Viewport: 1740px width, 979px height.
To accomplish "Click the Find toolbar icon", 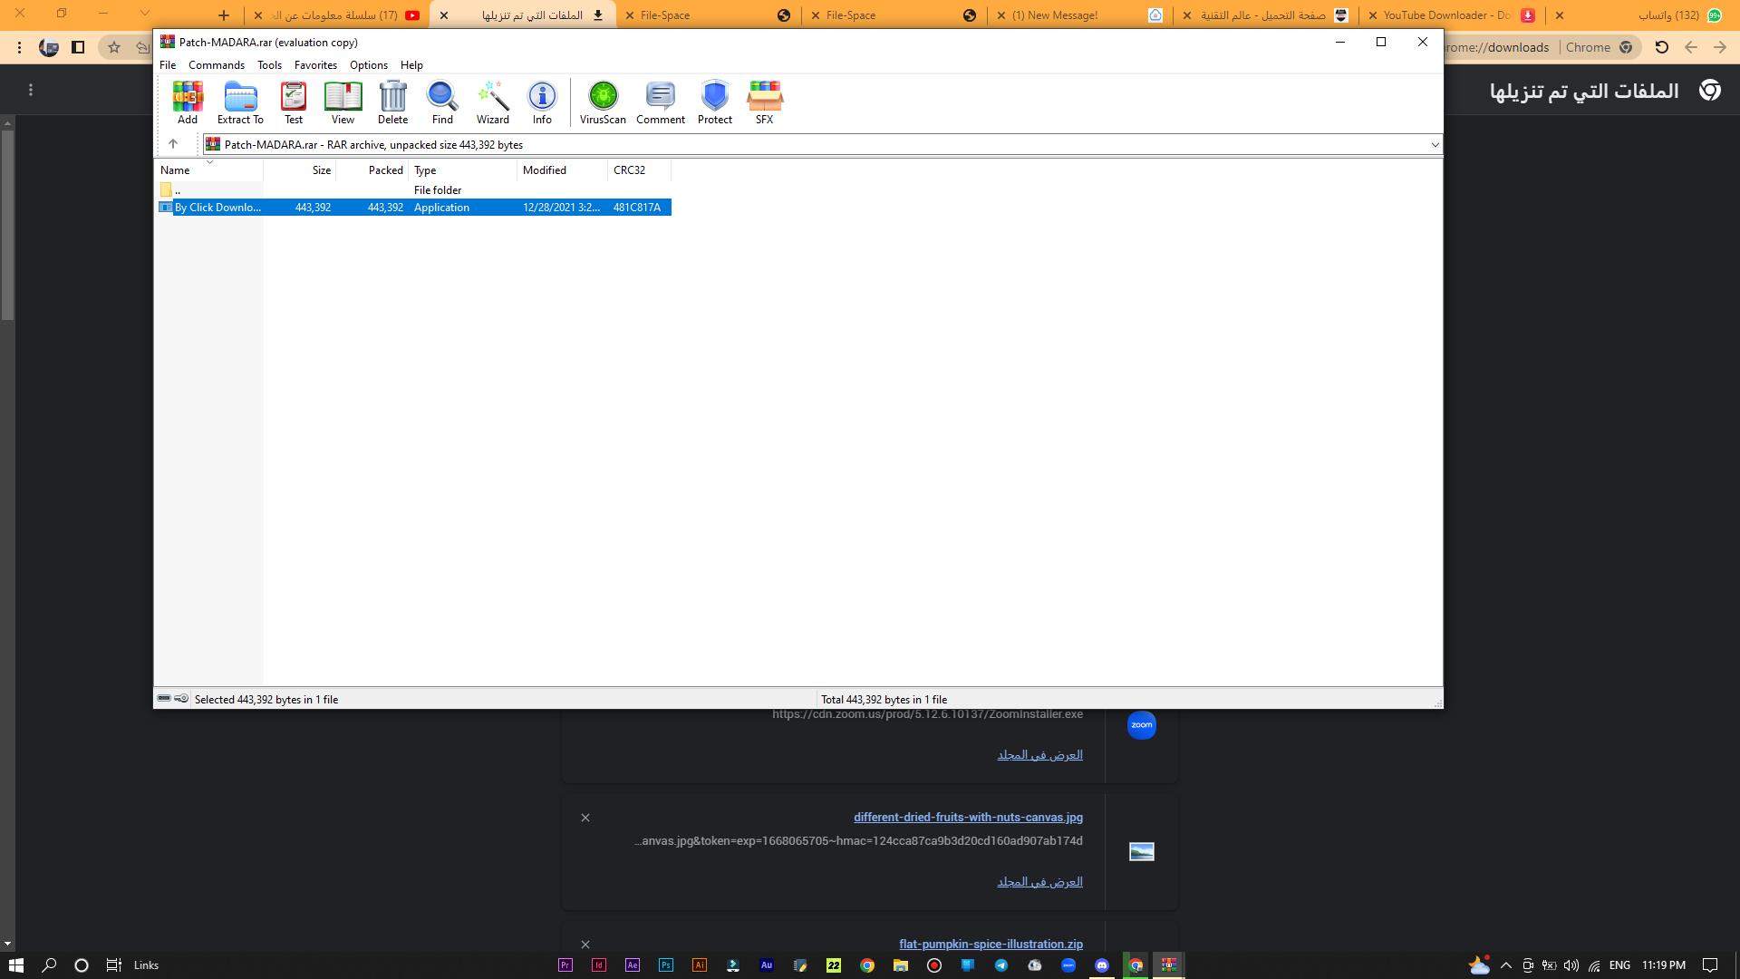I will (442, 102).
